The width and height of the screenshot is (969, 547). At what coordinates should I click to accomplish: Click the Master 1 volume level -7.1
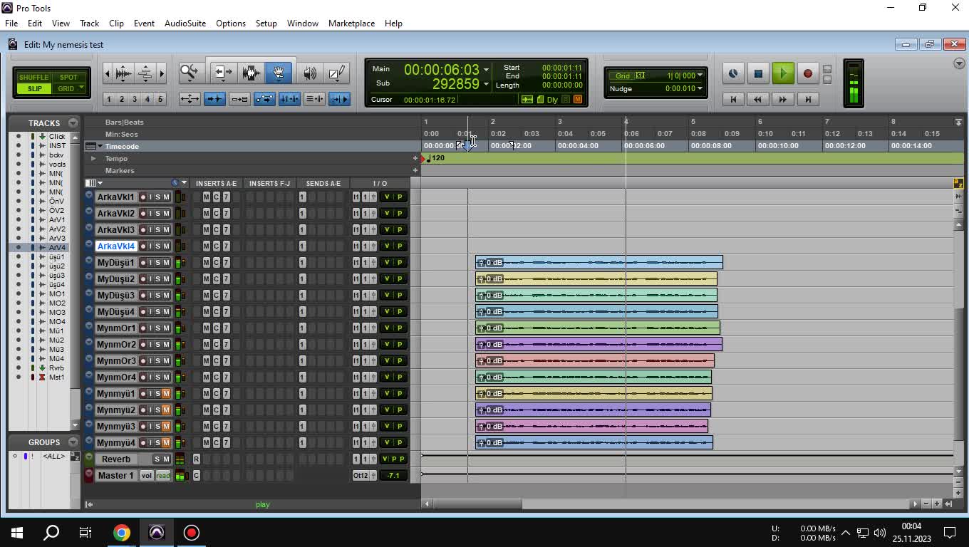tap(393, 476)
